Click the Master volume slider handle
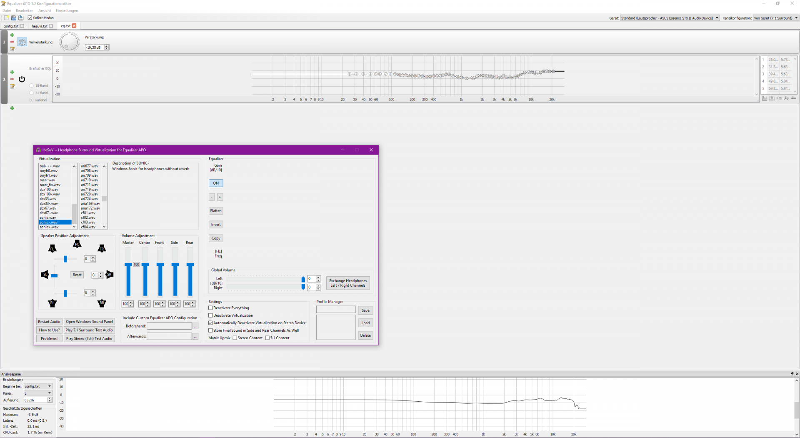This screenshot has width=800, height=438. 128,265
